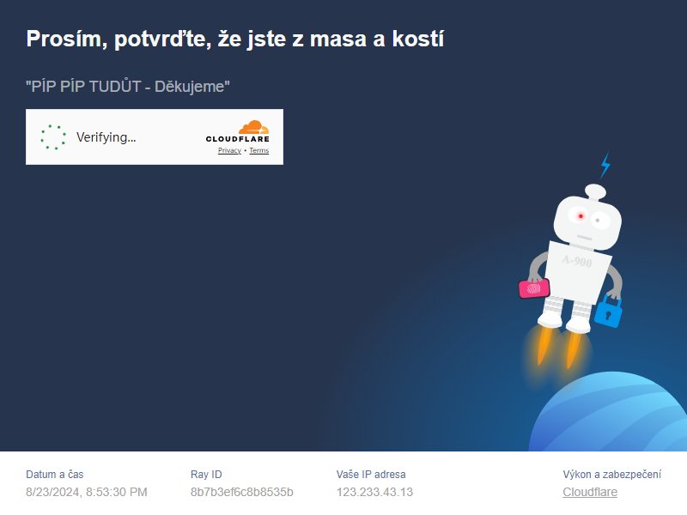The image size is (687, 515).
Task: Click the 'Verifying...' status text
Action: (106, 137)
